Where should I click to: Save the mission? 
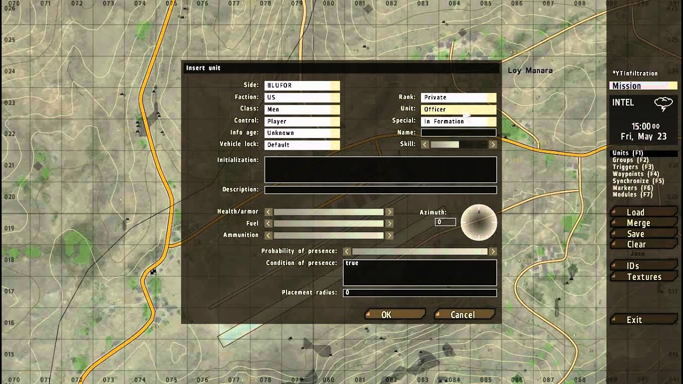pyautogui.click(x=644, y=234)
